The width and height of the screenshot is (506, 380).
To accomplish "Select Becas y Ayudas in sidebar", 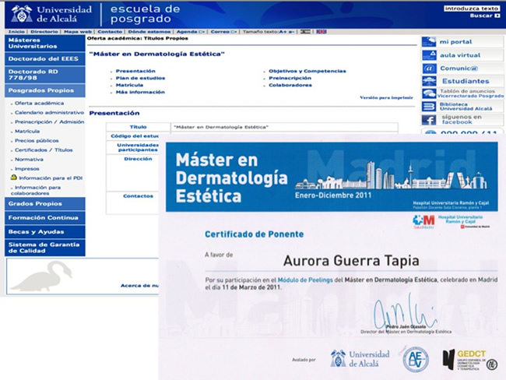I will pyautogui.click(x=45, y=232).
